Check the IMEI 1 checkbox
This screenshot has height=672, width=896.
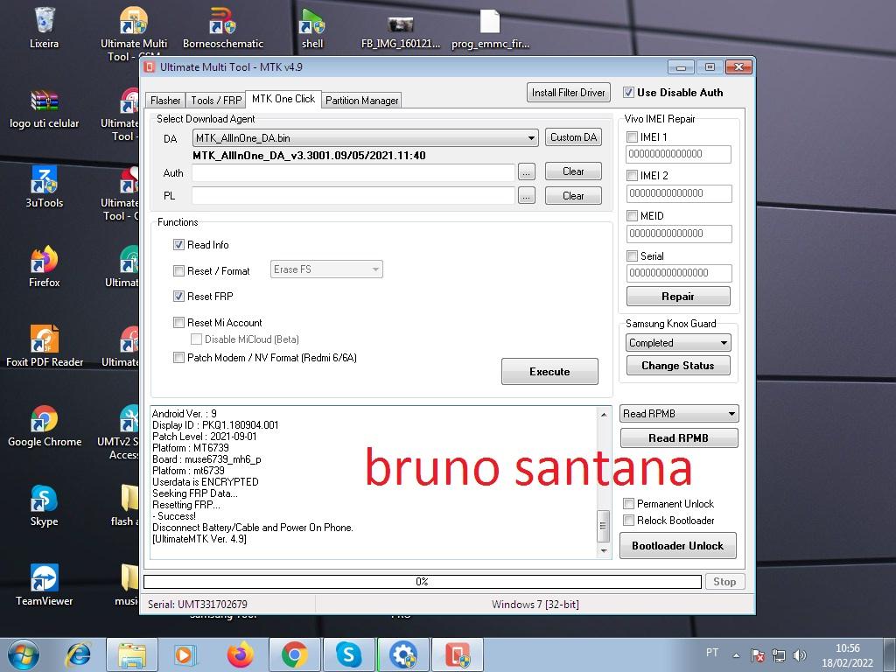click(x=632, y=137)
